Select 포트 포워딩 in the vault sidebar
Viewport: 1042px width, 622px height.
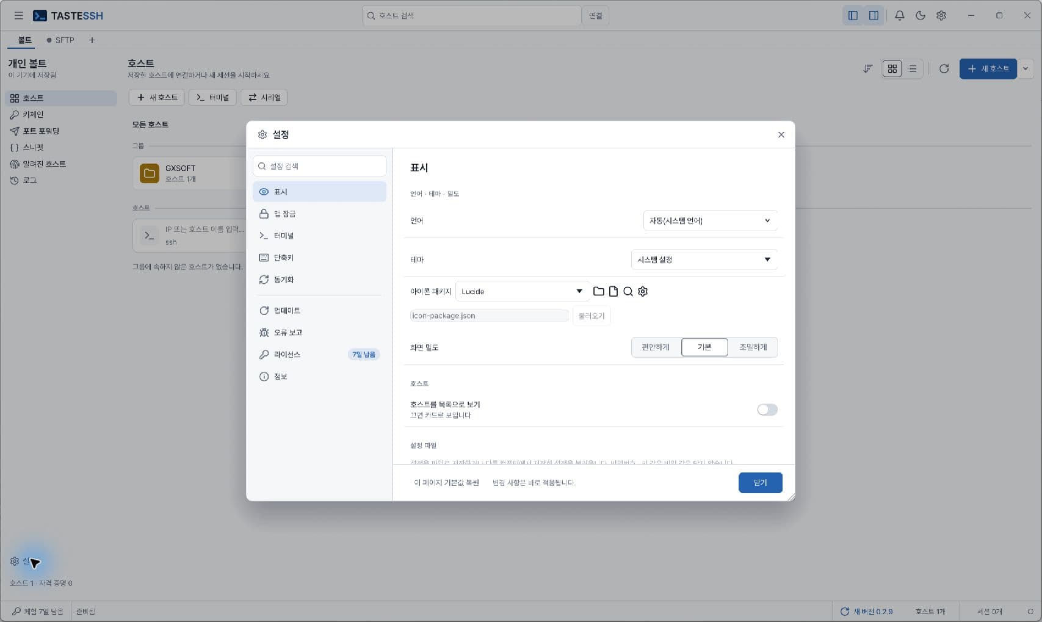pos(60,131)
